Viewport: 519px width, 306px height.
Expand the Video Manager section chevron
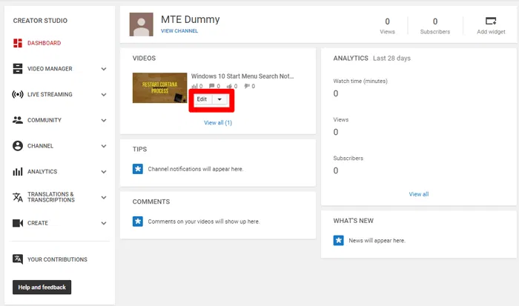104,69
